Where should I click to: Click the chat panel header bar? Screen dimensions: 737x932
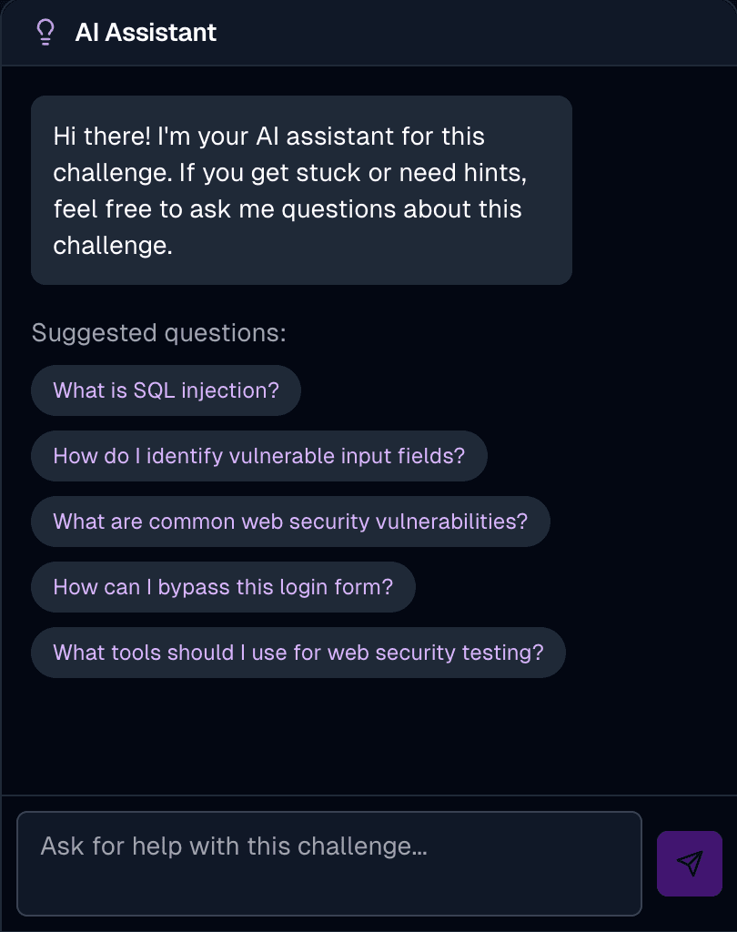coord(368,32)
